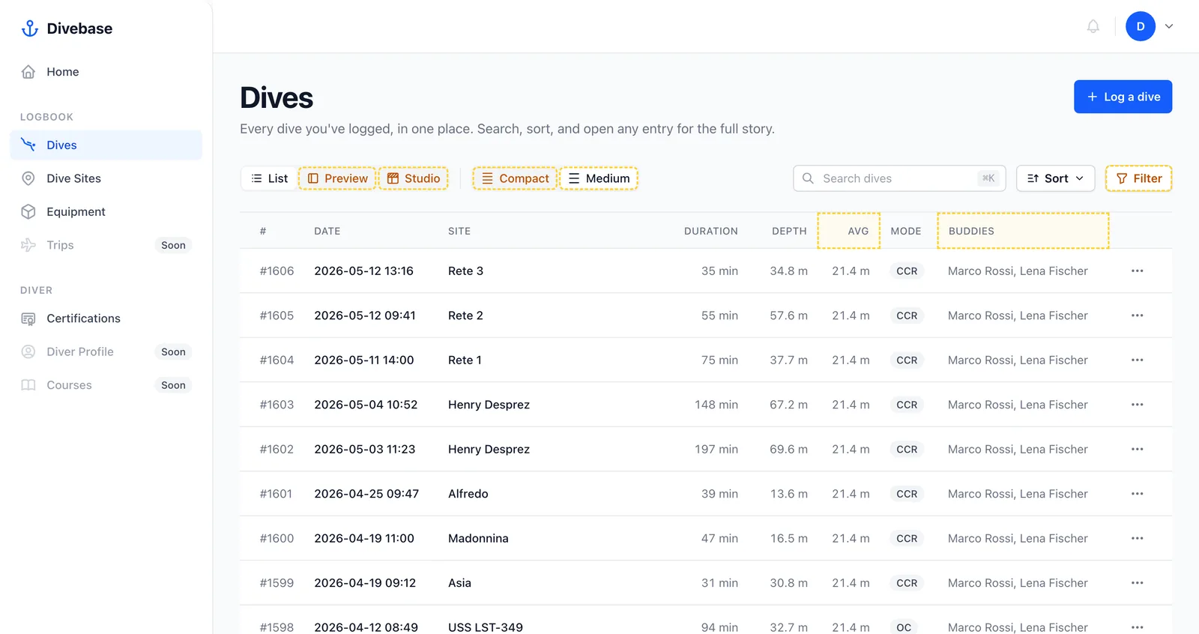1199x634 pixels.
Task: Open actions menu for dive #1602
Action: tap(1137, 449)
